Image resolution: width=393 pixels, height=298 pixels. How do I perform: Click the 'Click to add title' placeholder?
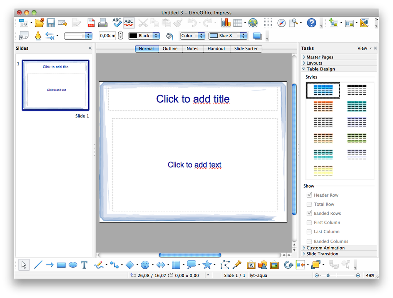(193, 99)
